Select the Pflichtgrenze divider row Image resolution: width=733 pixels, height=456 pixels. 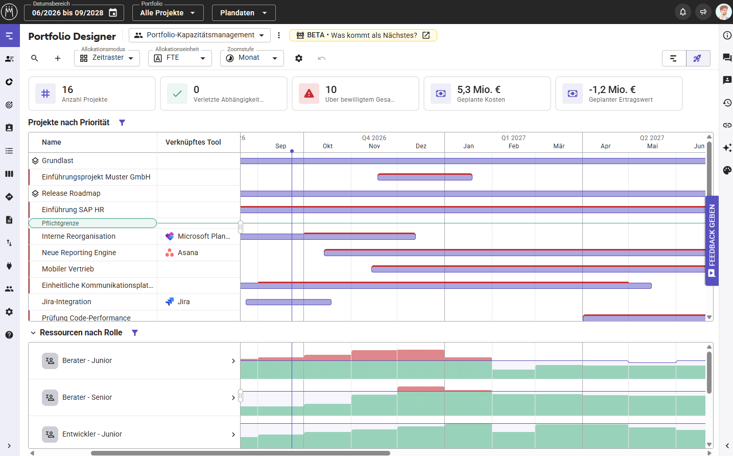tap(92, 223)
